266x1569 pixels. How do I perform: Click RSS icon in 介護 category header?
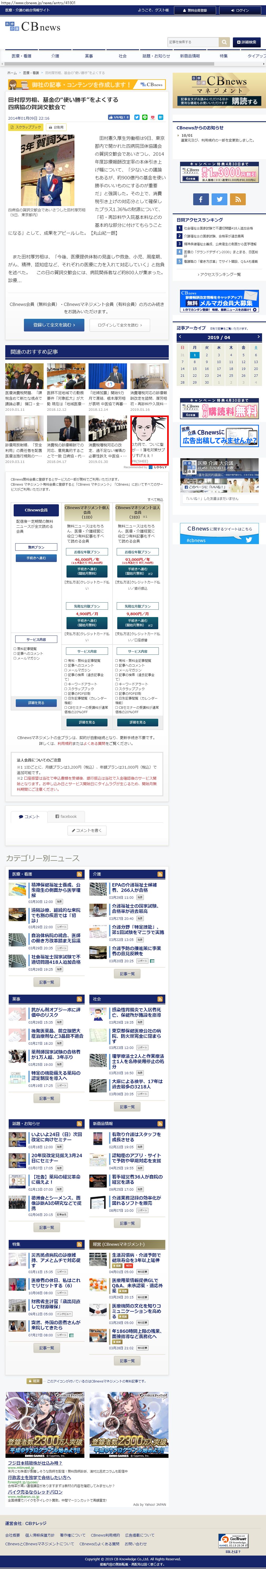coord(160,874)
